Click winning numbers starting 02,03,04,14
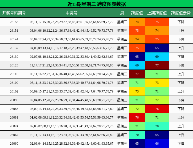Screen dimensions: 193x148 point(71,144)
